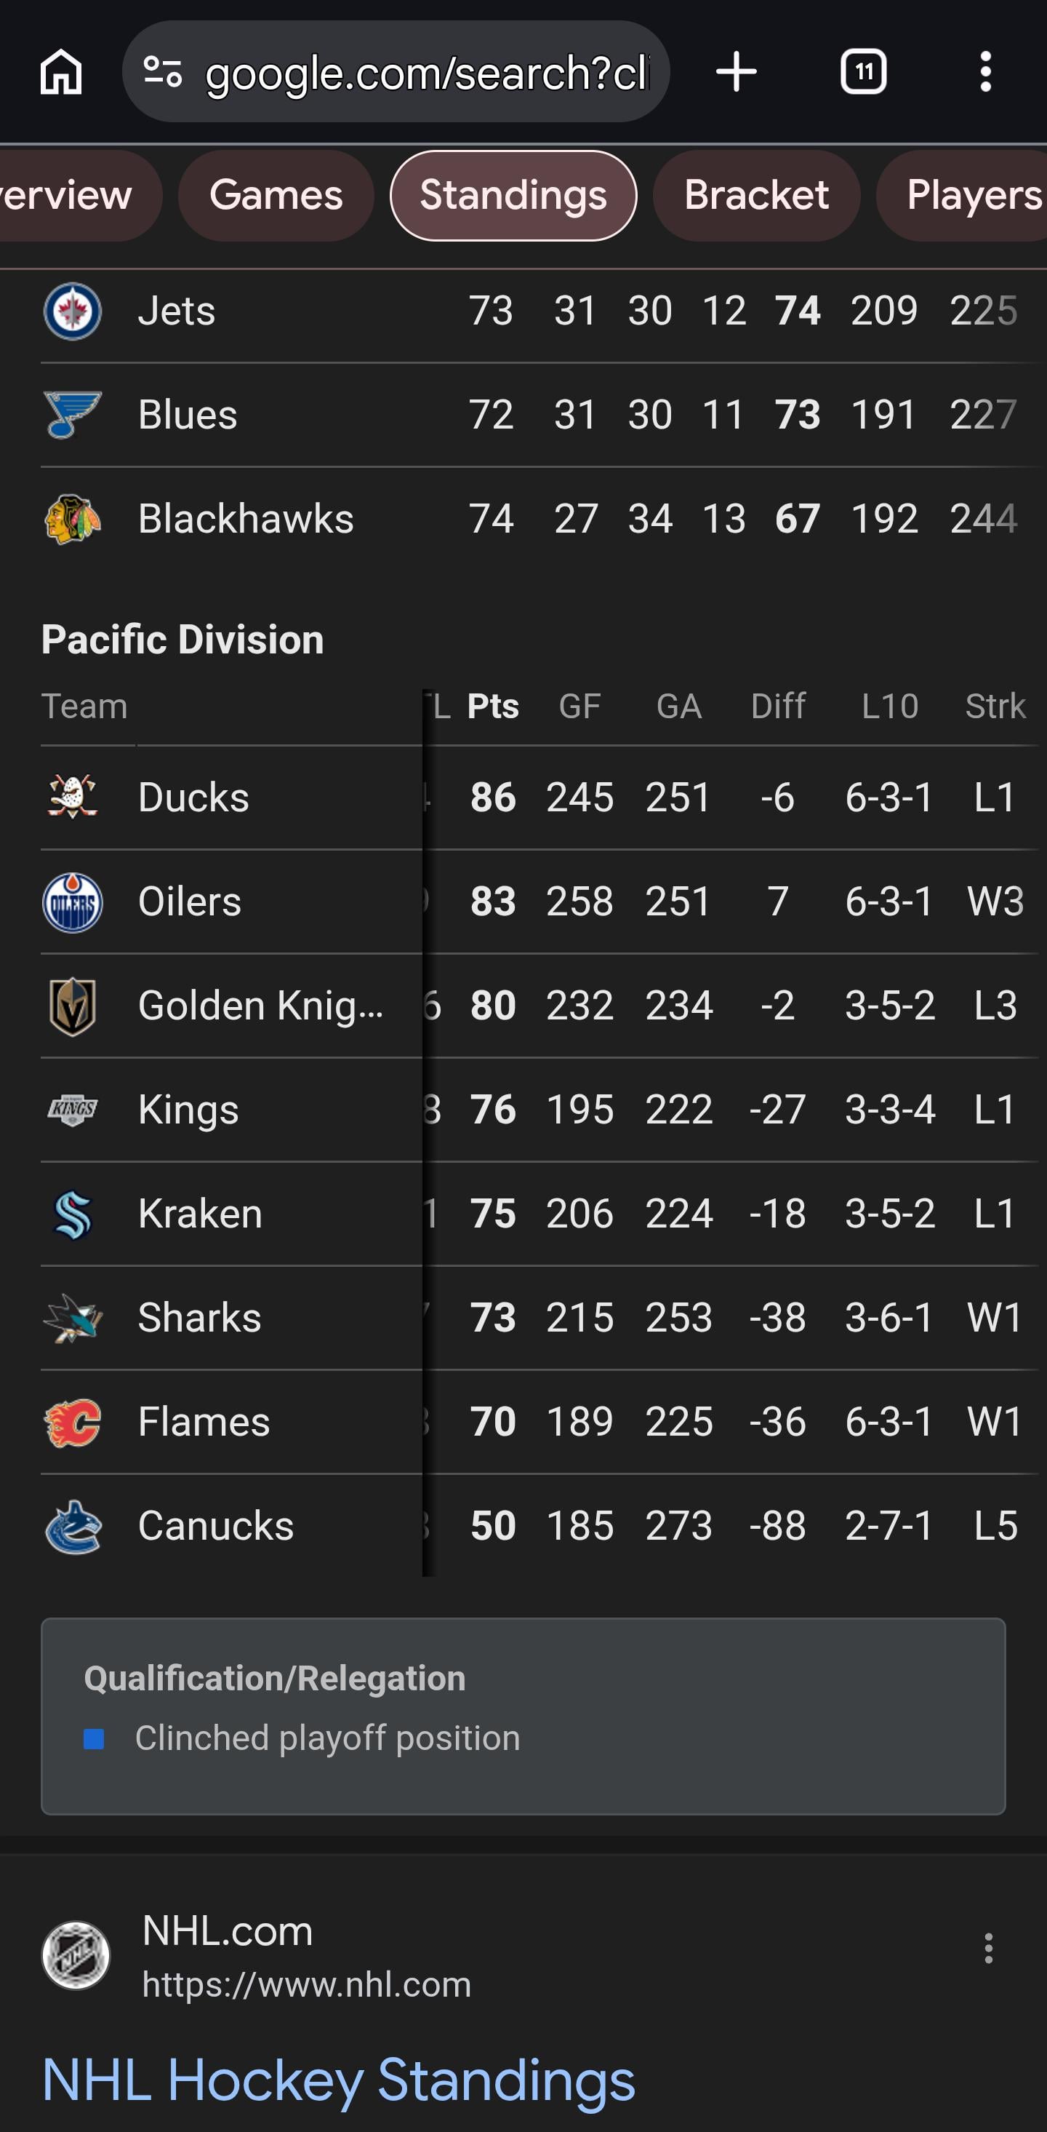Open the browser three-dot menu
This screenshot has width=1047, height=2132.
click(985, 72)
